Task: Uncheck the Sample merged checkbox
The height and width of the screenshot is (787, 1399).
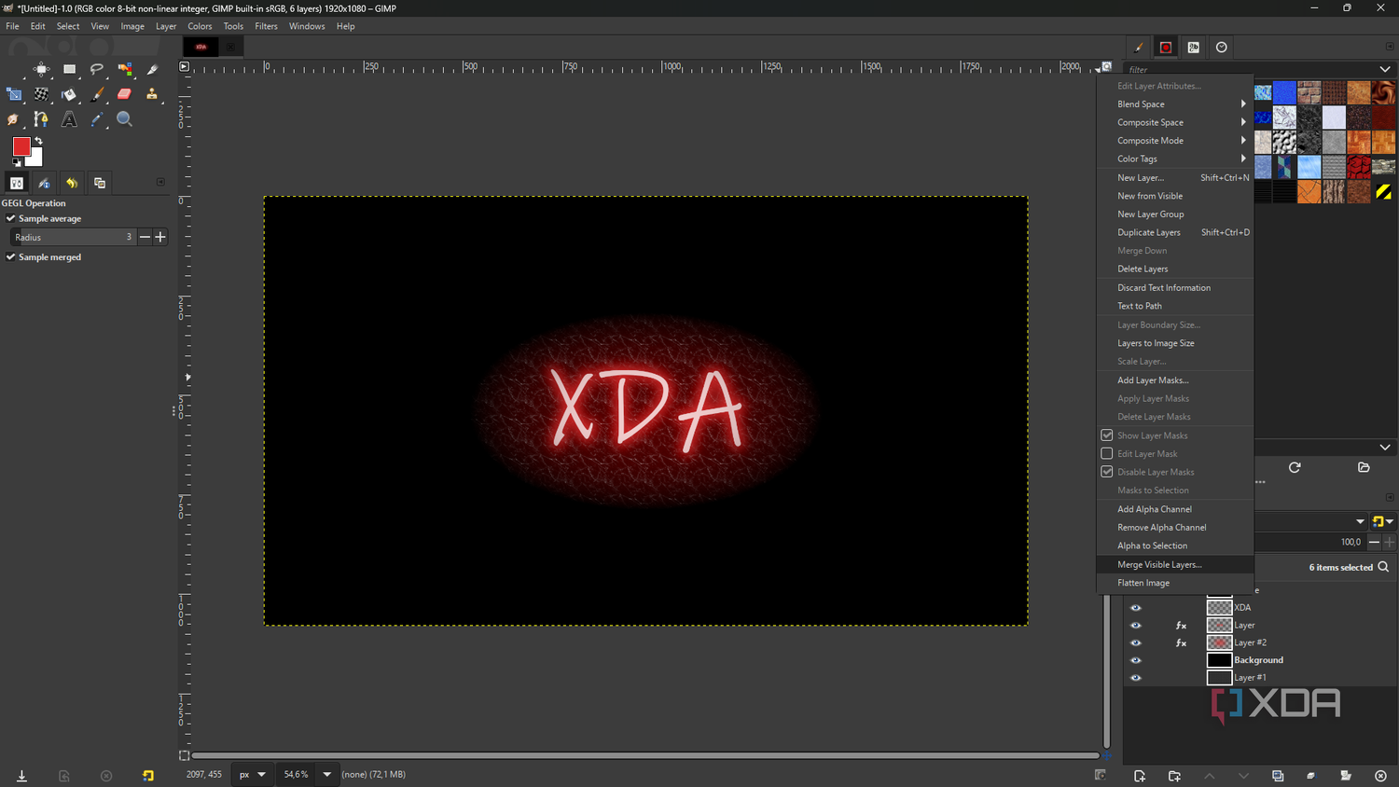Action: click(11, 256)
